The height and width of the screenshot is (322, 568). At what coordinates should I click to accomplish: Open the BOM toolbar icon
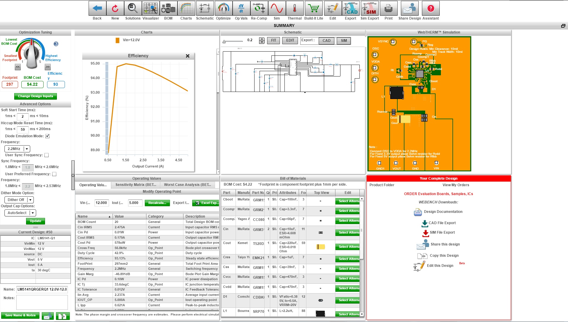[x=168, y=8]
